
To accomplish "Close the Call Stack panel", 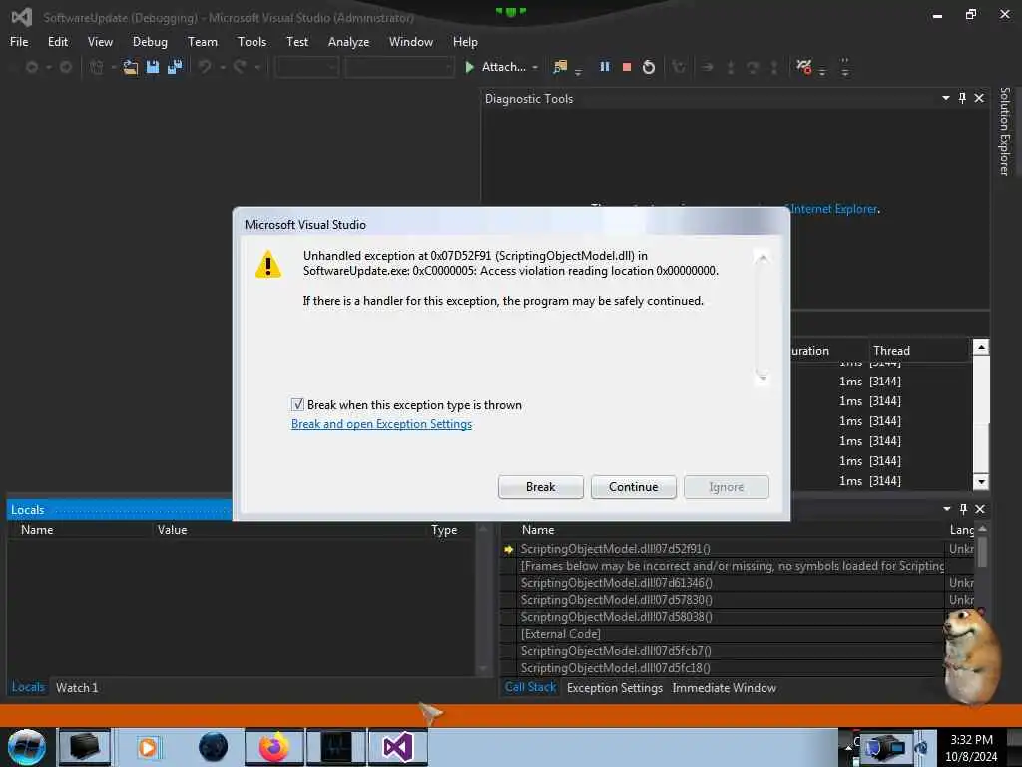I will point(980,509).
